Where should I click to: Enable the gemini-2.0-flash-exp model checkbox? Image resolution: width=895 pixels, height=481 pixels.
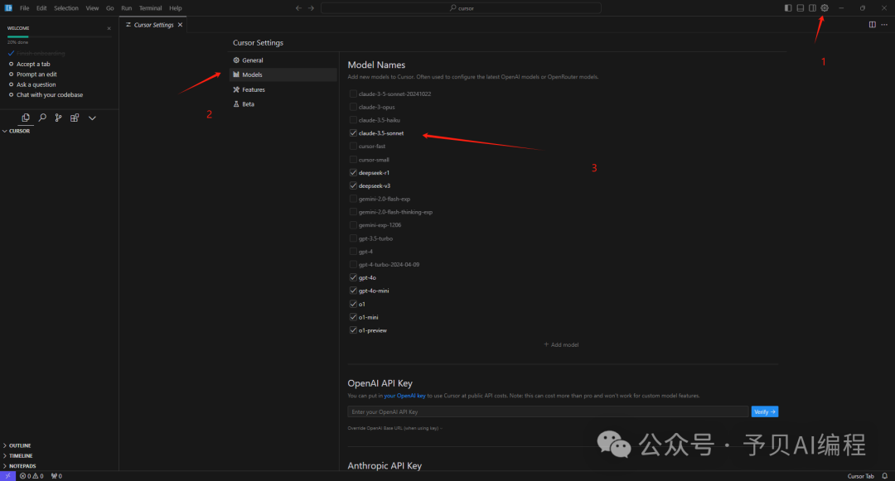(x=353, y=199)
